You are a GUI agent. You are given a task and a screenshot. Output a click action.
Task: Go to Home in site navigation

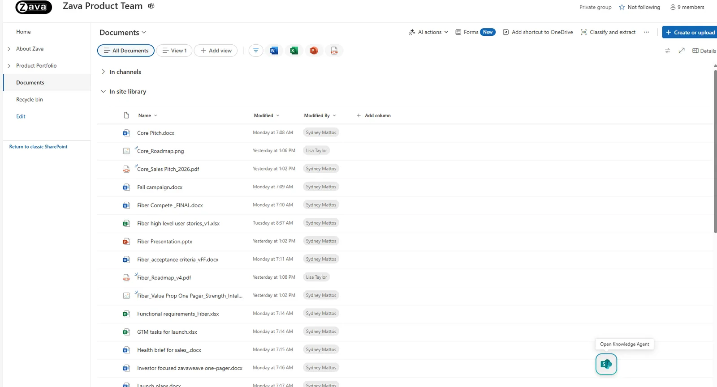point(23,32)
